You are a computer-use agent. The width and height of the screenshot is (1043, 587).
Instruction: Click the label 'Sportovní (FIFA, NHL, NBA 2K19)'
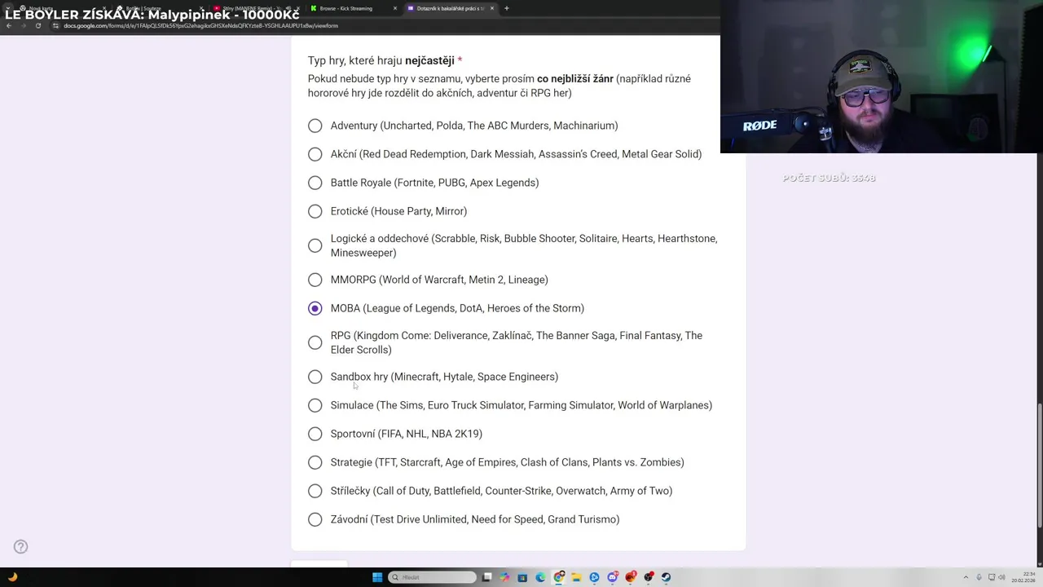407,434
